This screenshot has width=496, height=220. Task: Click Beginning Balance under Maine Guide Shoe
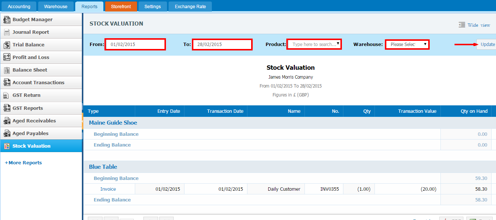pyautogui.click(x=116, y=134)
